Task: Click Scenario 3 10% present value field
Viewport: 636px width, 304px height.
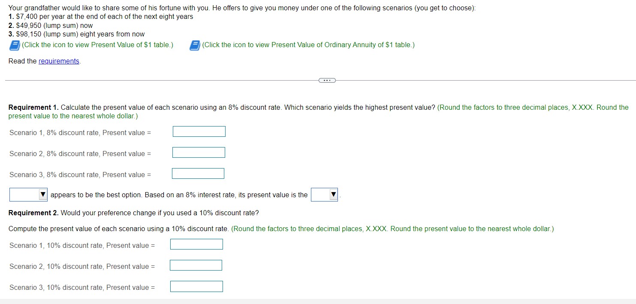Action: [x=196, y=286]
